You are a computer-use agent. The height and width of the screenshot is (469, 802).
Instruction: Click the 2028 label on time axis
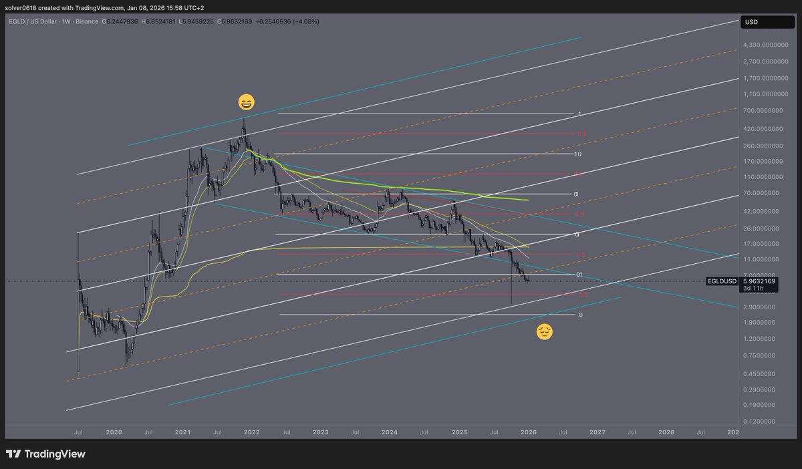pyautogui.click(x=666, y=433)
